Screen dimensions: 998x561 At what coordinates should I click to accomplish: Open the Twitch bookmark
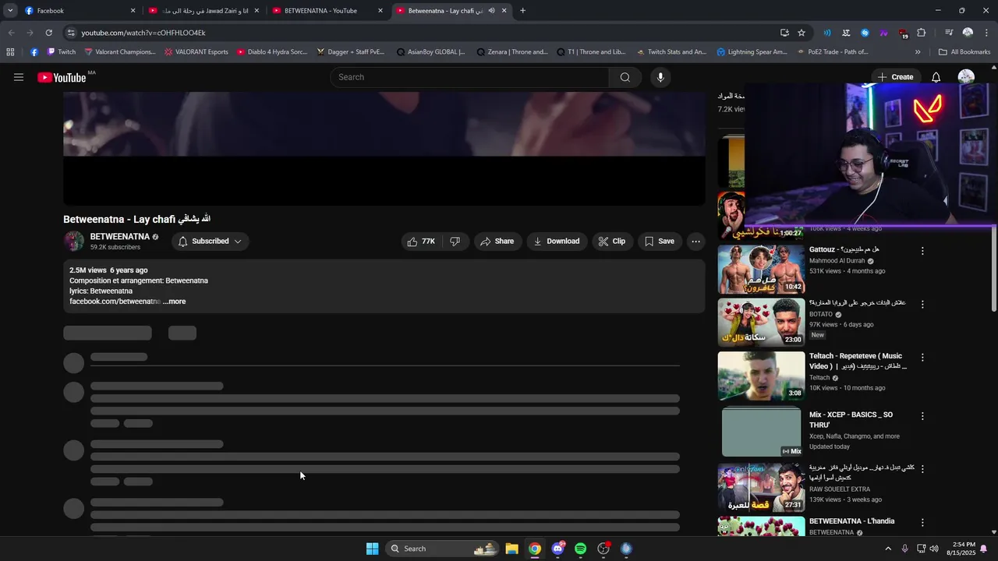pos(62,52)
